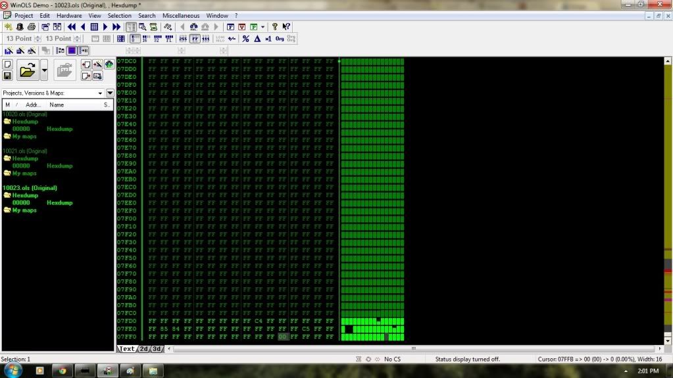Open dropdown arrow beside open folder button

coord(44,70)
